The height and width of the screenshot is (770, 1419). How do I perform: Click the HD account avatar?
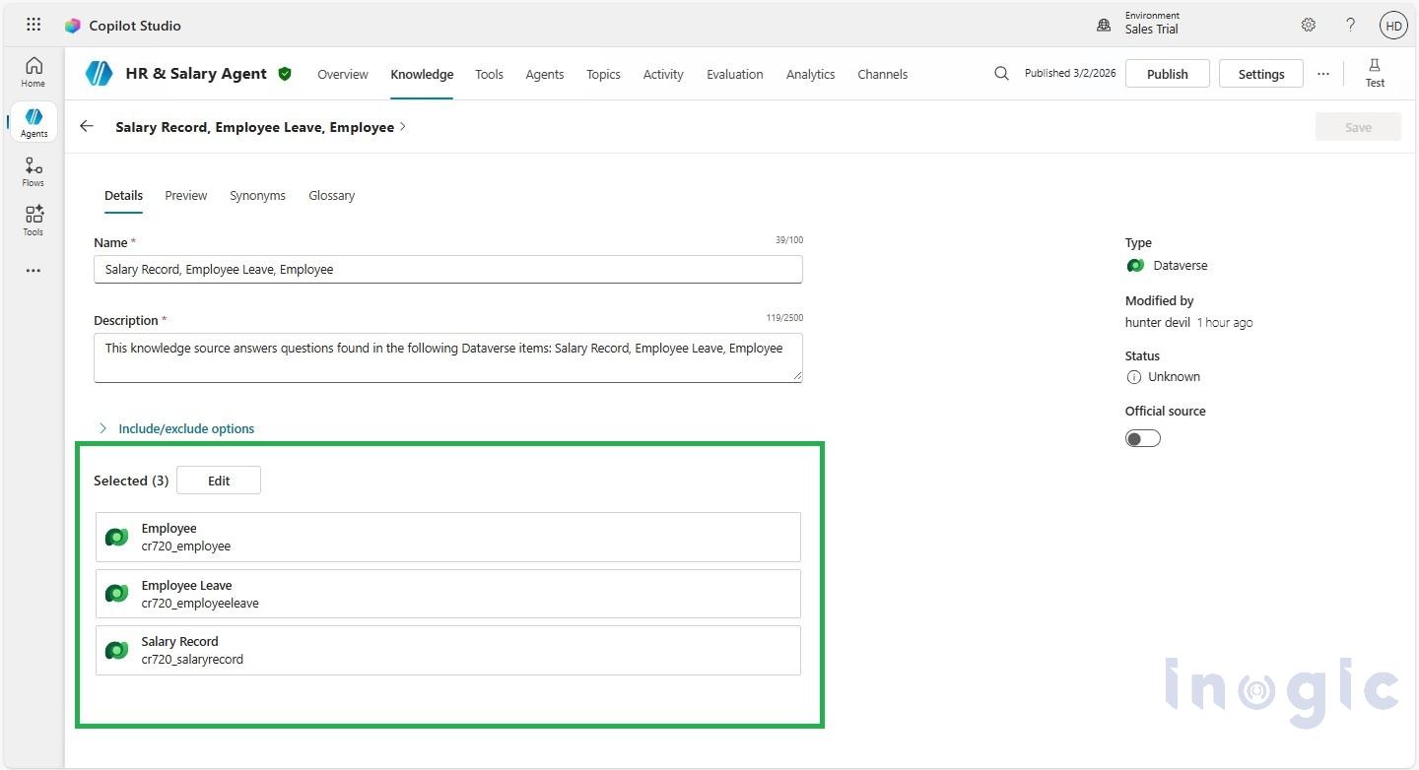click(x=1392, y=25)
